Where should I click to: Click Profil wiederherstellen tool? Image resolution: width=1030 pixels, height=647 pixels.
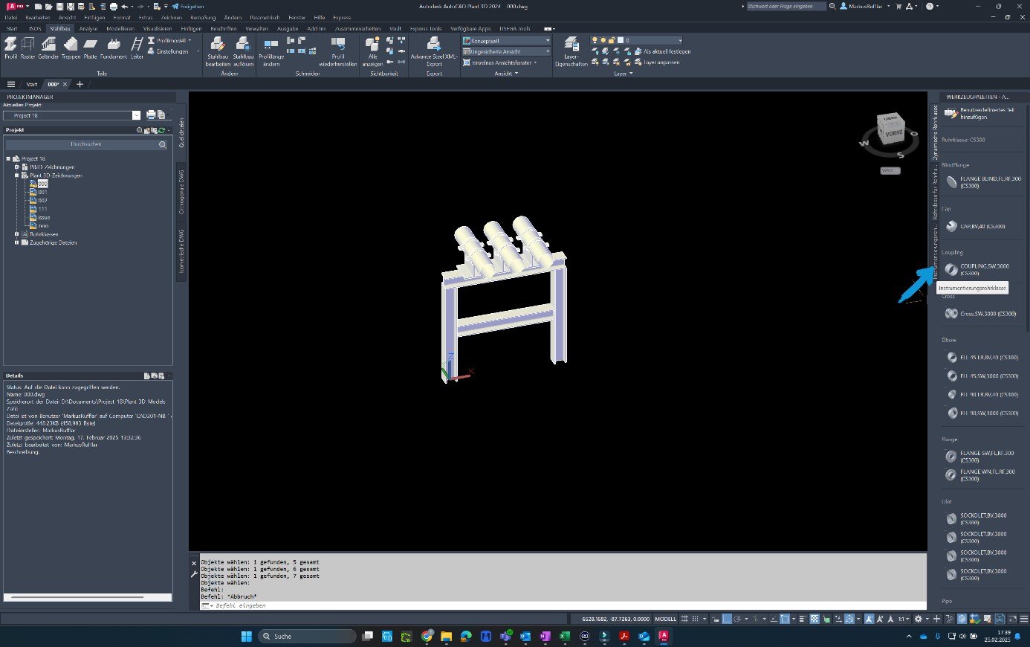(x=338, y=51)
